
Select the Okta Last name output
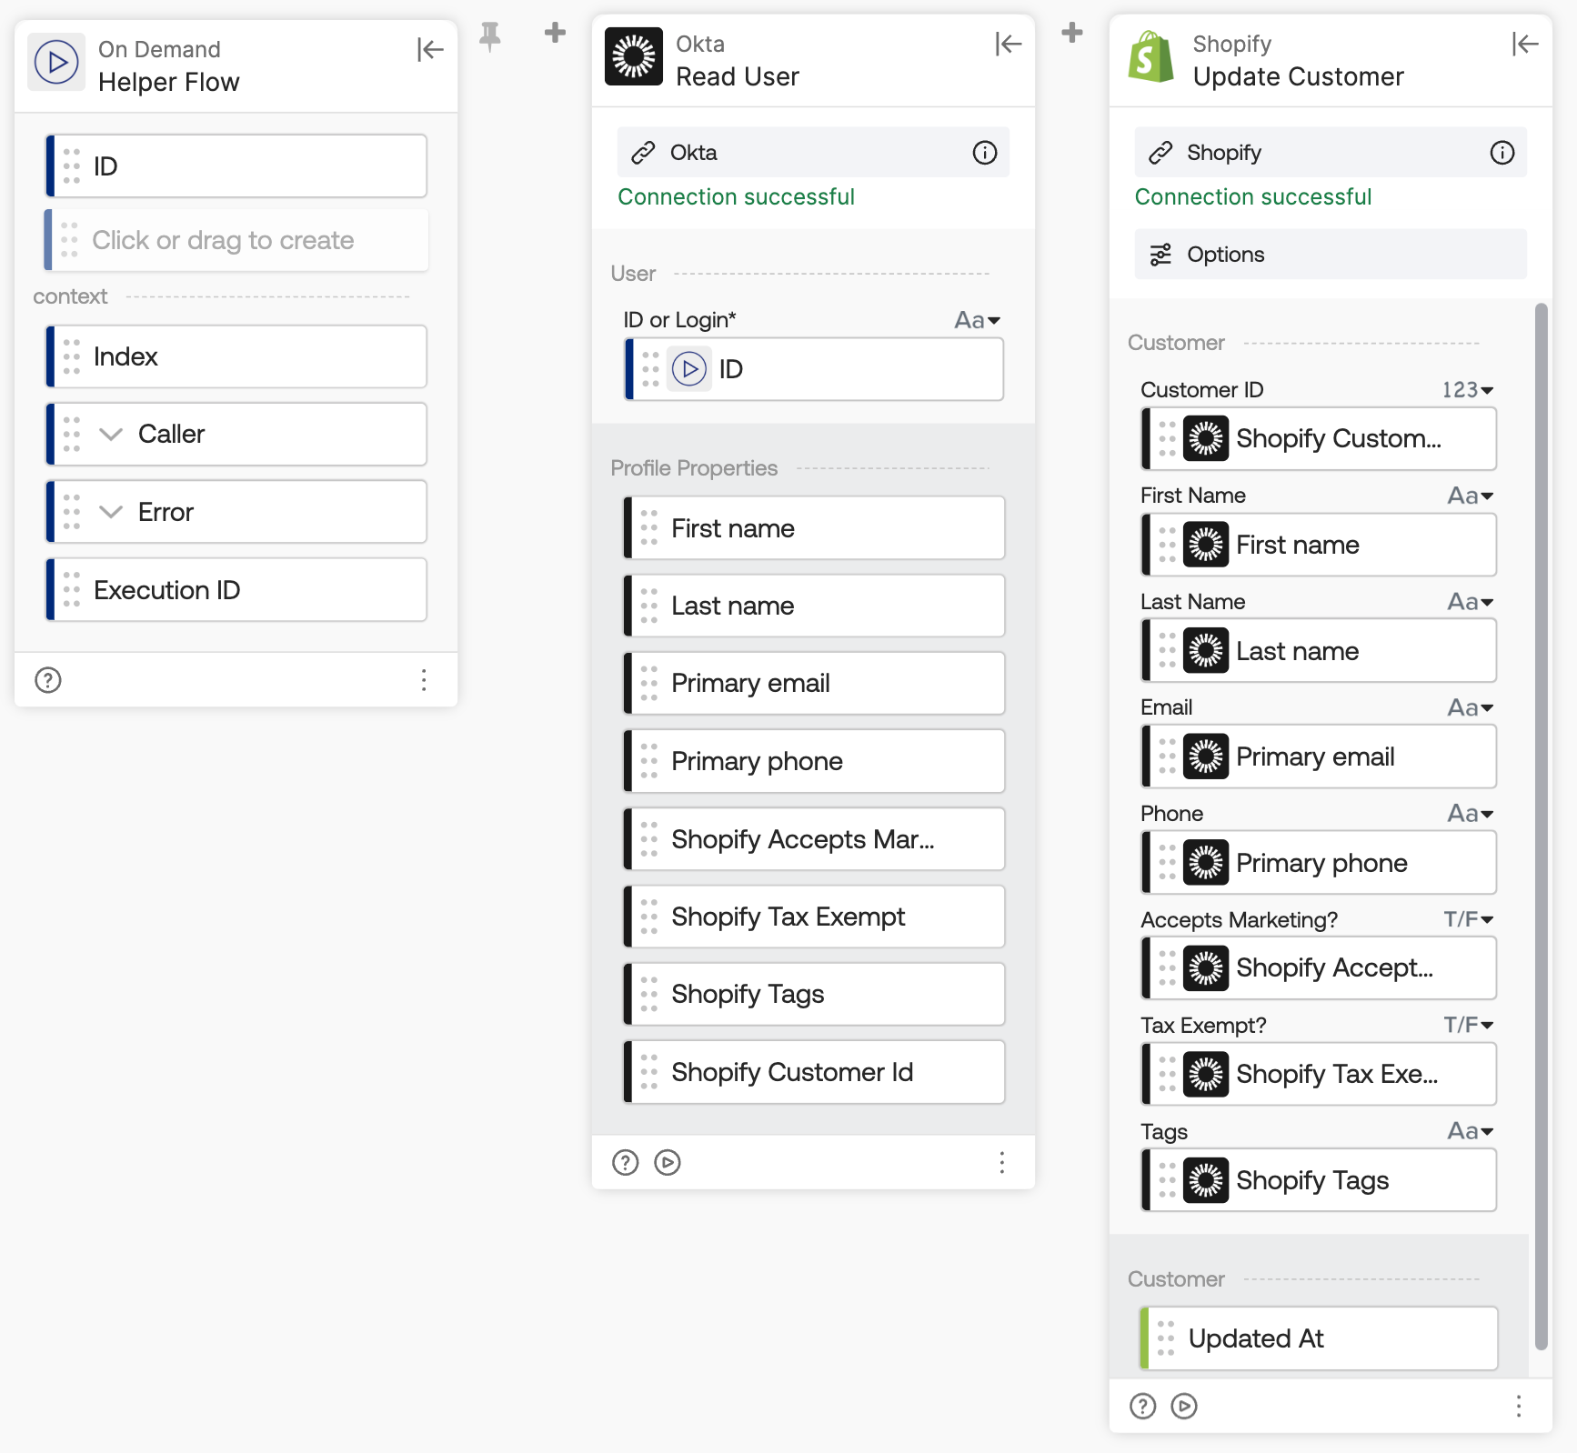pos(814,606)
